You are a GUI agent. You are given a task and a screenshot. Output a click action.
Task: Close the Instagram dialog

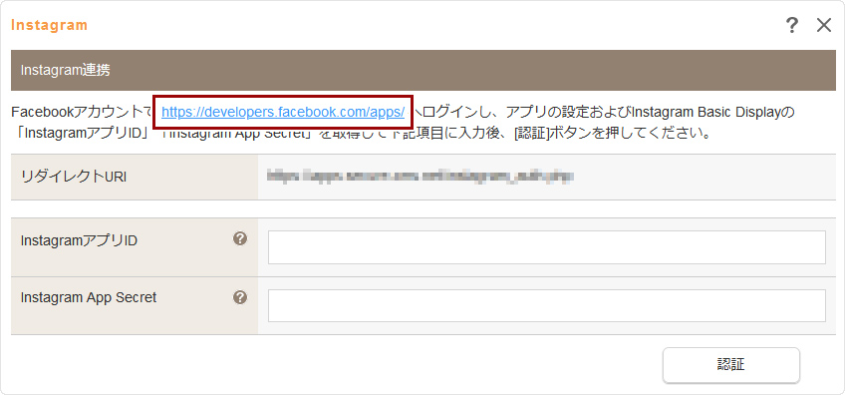824,25
